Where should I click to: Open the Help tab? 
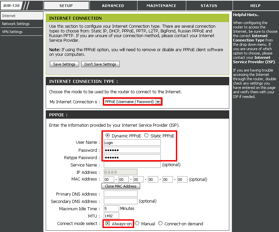click(255, 6)
